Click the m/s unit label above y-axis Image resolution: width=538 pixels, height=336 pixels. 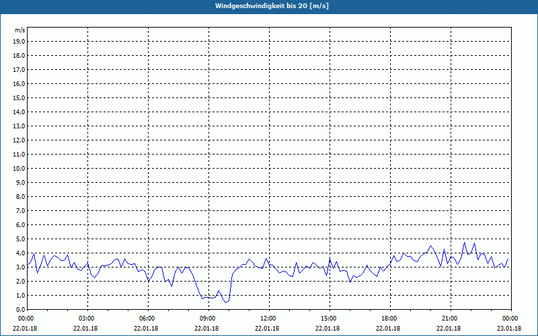click(20, 30)
